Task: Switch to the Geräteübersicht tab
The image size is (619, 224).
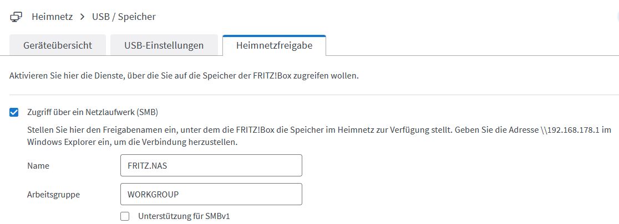Action: (x=58, y=45)
